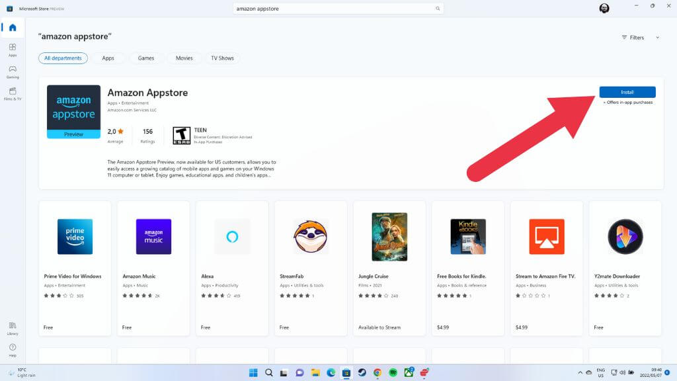Click the 2,0 average rating
This screenshot has width=677, height=381.
tap(115, 132)
